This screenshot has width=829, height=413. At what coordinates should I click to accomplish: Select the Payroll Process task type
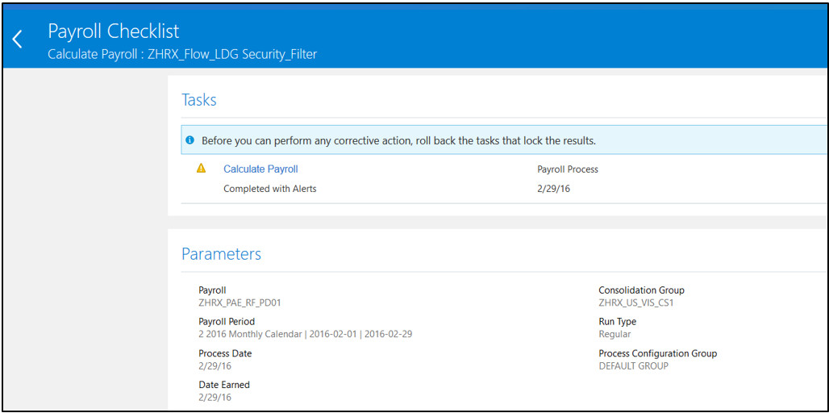click(568, 169)
